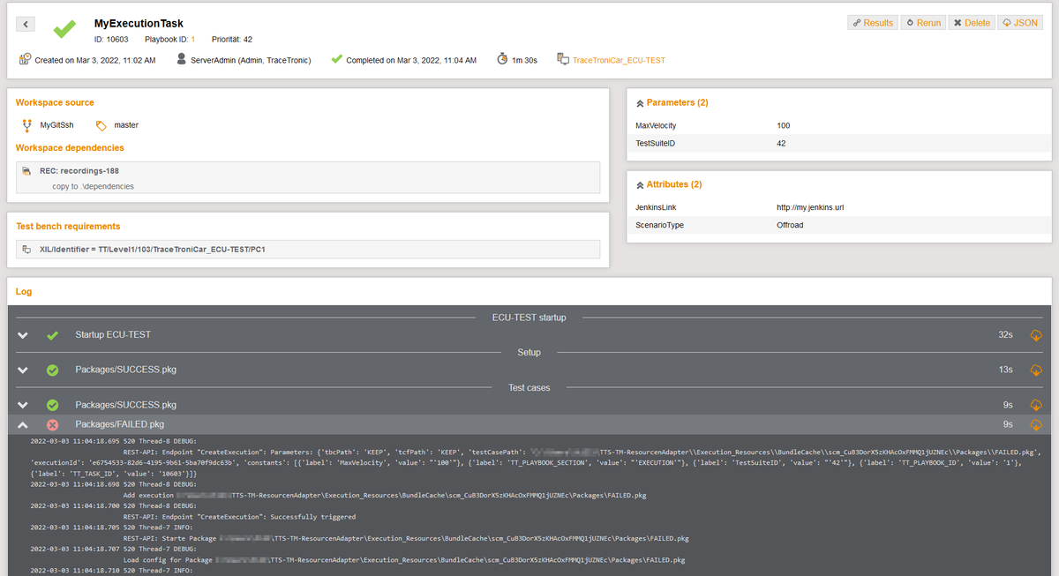Select the MyExecutionTask title
This screenshot has width=1059, height=576.
click(139, 24)
